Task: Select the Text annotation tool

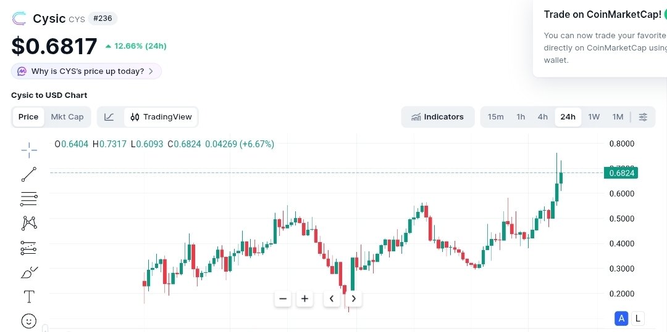Action: click(x=29, y=297)
